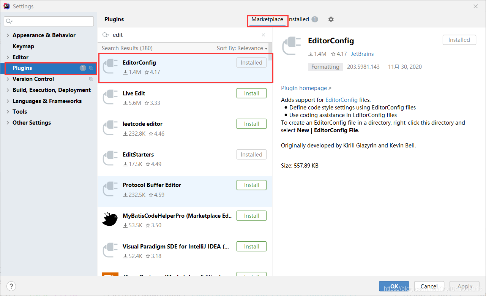Viewport: 486px width, 296px height.
Task: Click the star rating icon on Live Edit
Action: click(x=147, y=103)
